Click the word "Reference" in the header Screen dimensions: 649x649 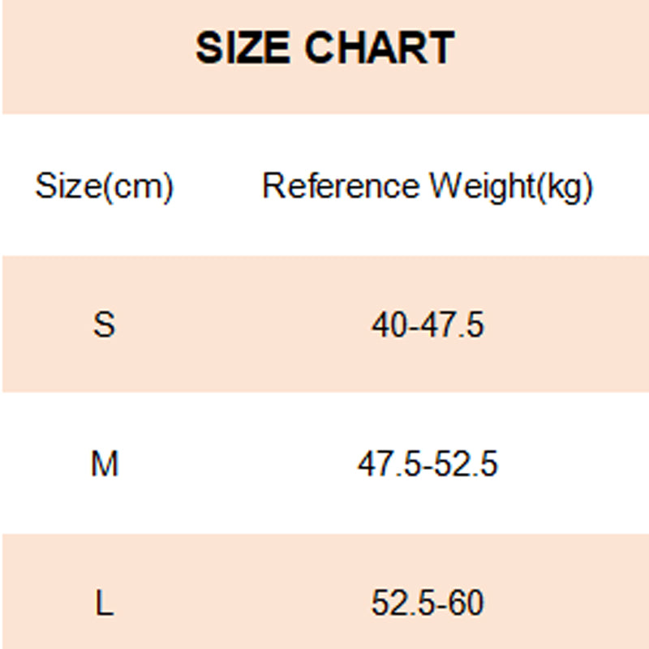[341, 187]
